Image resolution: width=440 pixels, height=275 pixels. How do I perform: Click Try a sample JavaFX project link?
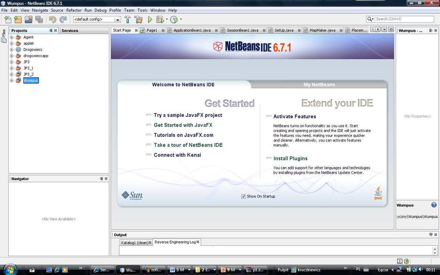(188, 115)
